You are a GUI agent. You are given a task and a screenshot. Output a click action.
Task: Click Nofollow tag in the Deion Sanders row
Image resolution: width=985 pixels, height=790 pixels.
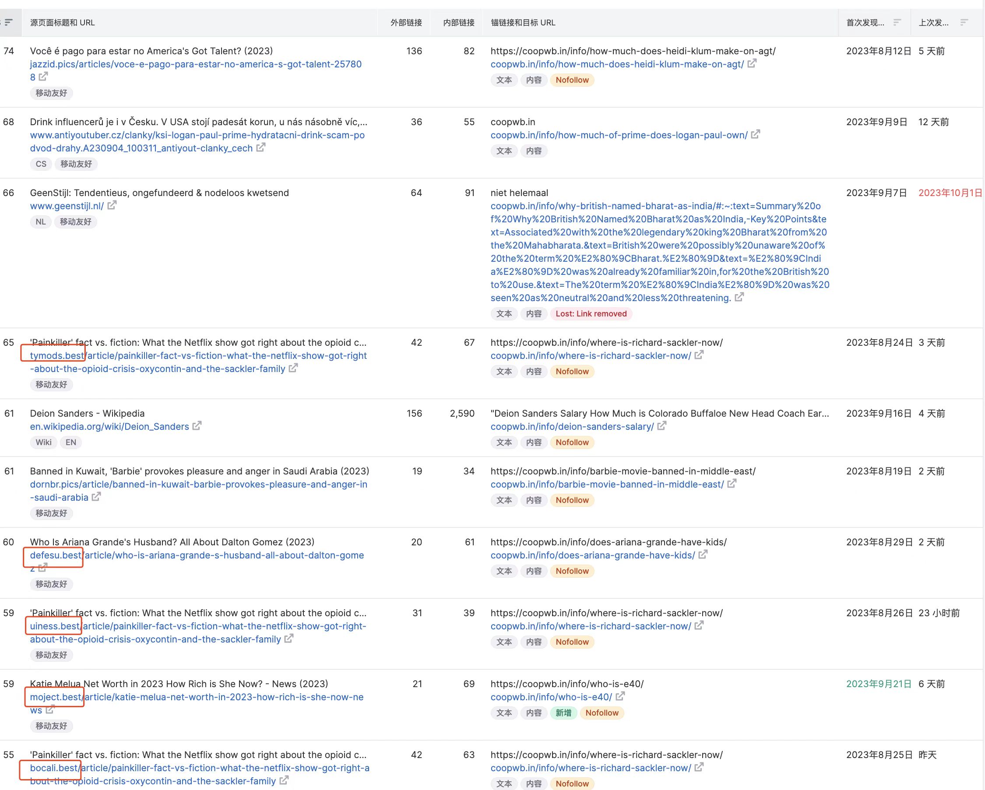click(572, 442)
